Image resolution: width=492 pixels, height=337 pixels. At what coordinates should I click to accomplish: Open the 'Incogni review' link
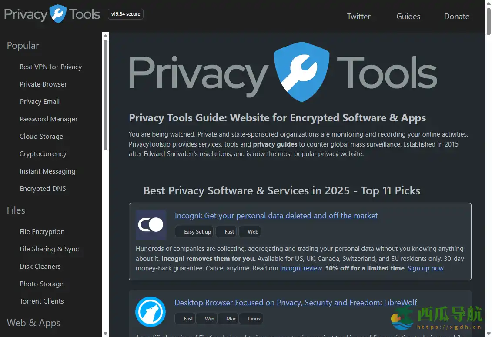click(301, 268)
